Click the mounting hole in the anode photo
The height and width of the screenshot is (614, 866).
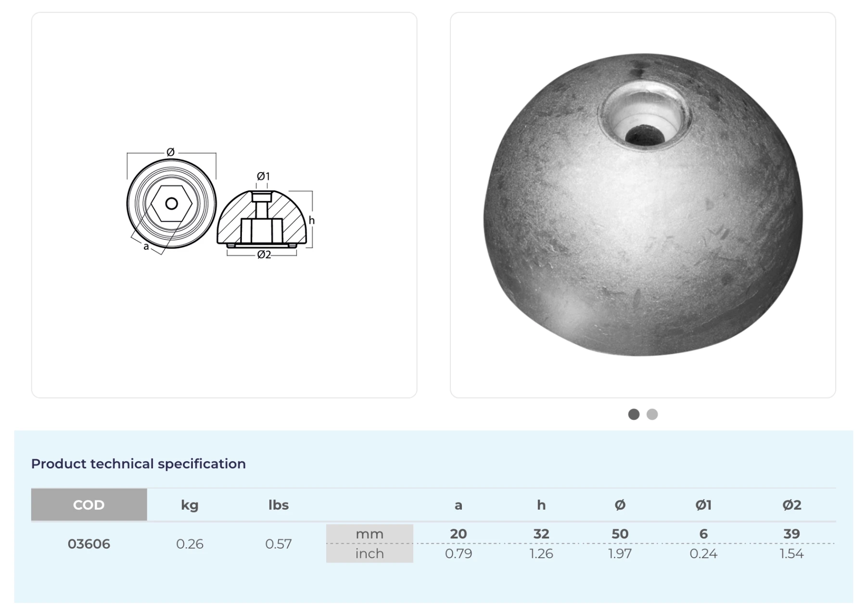point(645,134)
